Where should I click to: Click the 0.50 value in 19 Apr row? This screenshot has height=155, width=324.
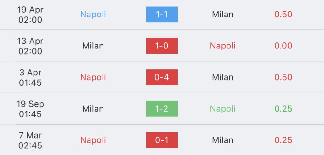pos(283,15)
